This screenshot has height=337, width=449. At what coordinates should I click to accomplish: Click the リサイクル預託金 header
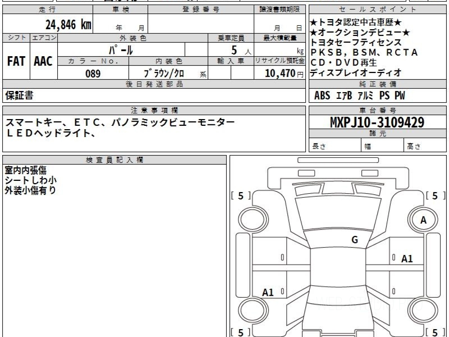point(280,61)
